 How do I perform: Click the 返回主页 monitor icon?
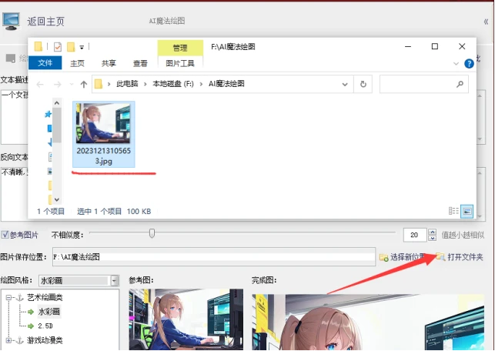[x=11, y=21]
